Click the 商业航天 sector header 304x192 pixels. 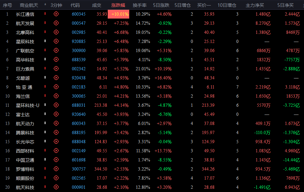click(x=29, y=5)
